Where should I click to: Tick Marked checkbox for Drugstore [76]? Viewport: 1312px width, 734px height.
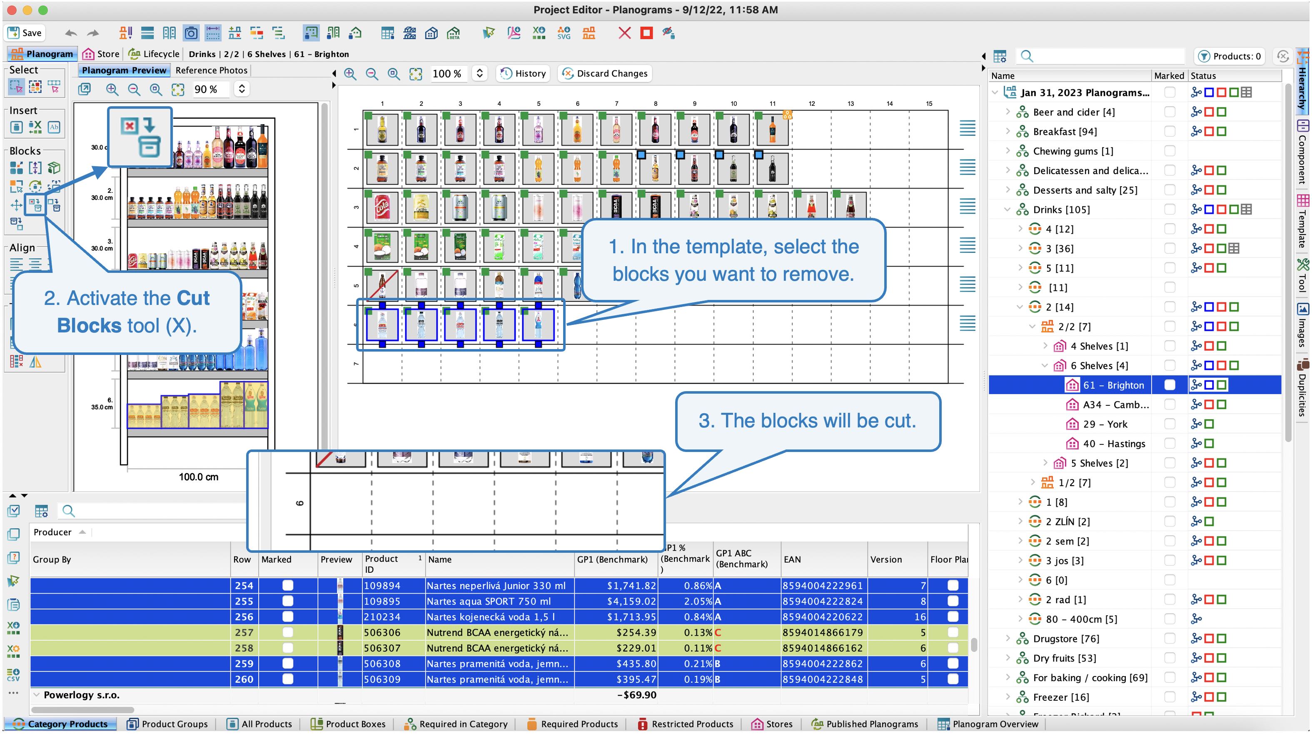[x=1170, y=638]
